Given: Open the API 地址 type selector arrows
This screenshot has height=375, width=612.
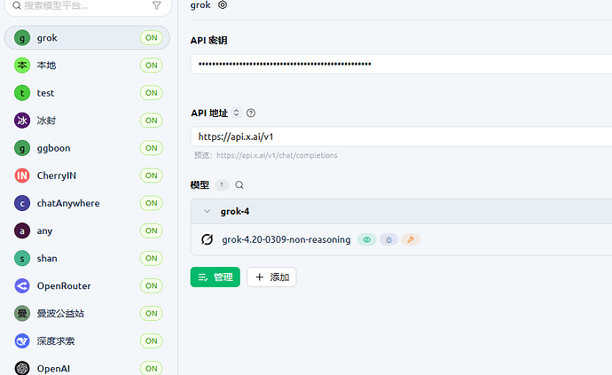Looking at the screenshot, I should [x=236, y=113].
